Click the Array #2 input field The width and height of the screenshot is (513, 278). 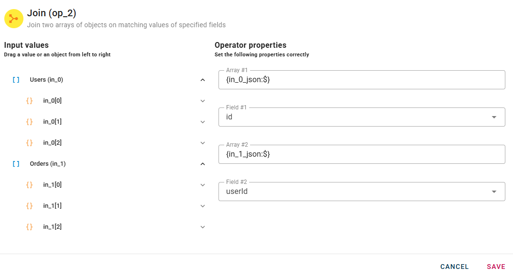(361, 154)
